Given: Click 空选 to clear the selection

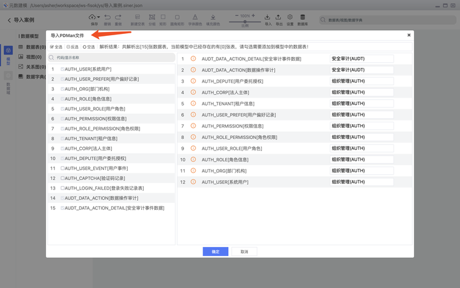Looking at the screenshot, I should [x=89, y=47].
